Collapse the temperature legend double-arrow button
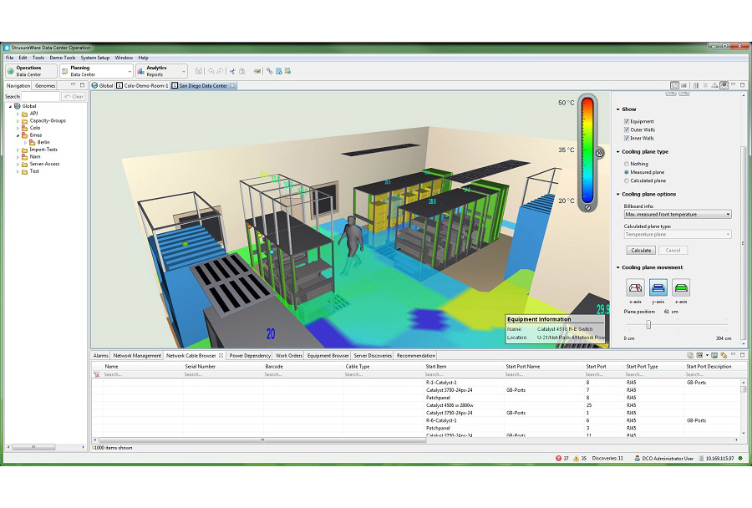The height and width of the screenshot is (508, 752). [599, 153]
